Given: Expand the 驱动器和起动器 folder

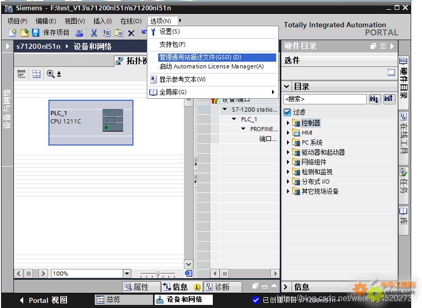Looking at the screenshot, I should point(288,152).
